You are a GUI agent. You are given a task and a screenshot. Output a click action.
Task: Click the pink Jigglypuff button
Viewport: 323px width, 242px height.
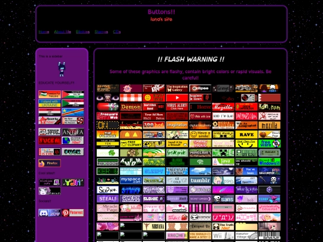tap(131, 88)
